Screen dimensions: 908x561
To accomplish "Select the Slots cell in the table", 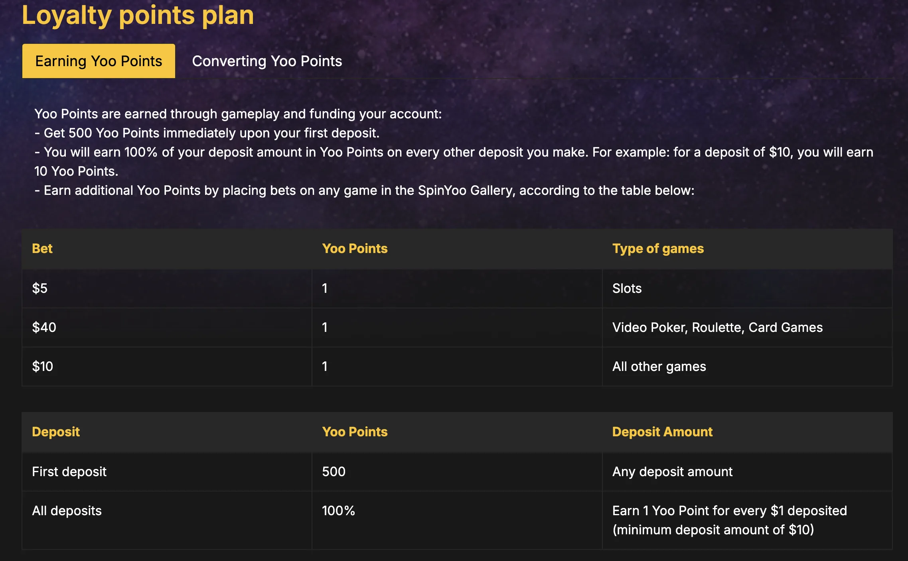I will (627, 288).
